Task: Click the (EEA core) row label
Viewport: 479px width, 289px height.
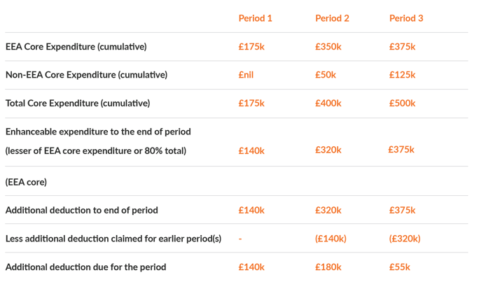Action: (26, 182)
